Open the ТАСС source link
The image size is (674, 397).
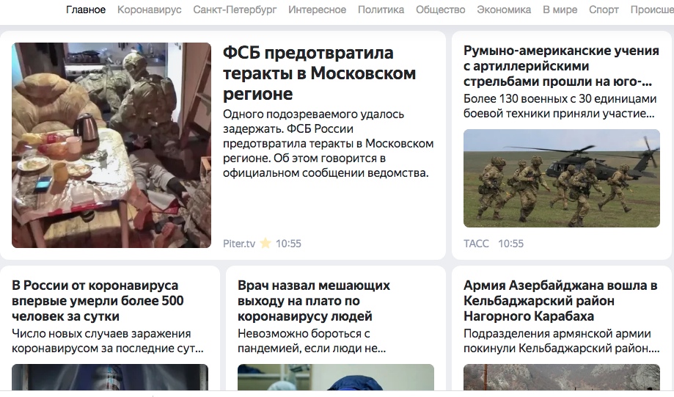coord(476,244)
